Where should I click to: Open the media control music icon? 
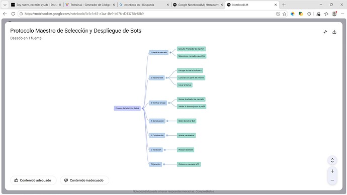click(x=318, y=14)
